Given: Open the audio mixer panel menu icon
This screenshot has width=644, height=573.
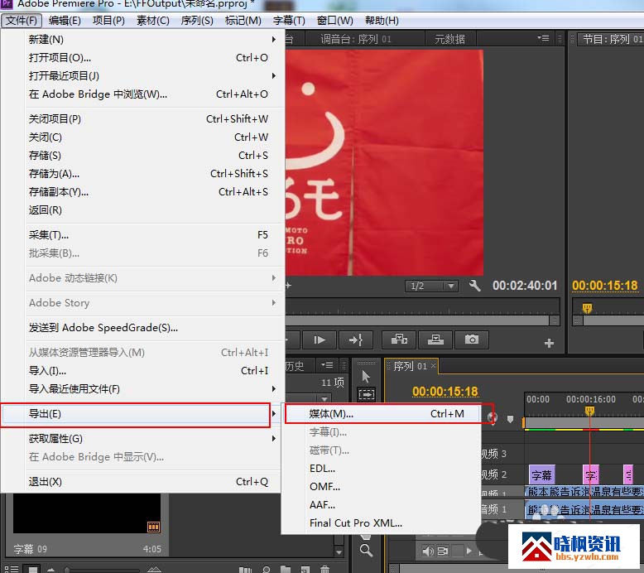Looking at the screenshot, I should pyautogui.click(x=543, y=38).
